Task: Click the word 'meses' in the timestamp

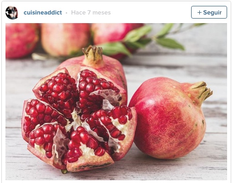Action: click(x=101, y=13)
